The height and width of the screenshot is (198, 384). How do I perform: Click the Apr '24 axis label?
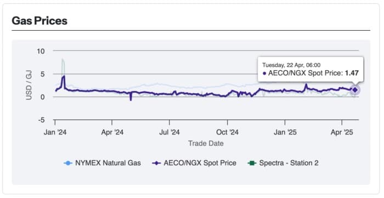(x=112, y=132)
